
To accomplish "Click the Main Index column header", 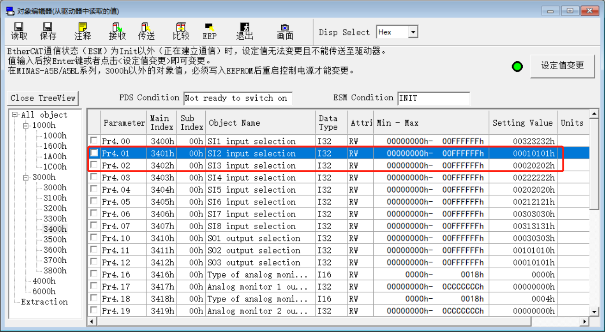I will [x=162, y=123].
